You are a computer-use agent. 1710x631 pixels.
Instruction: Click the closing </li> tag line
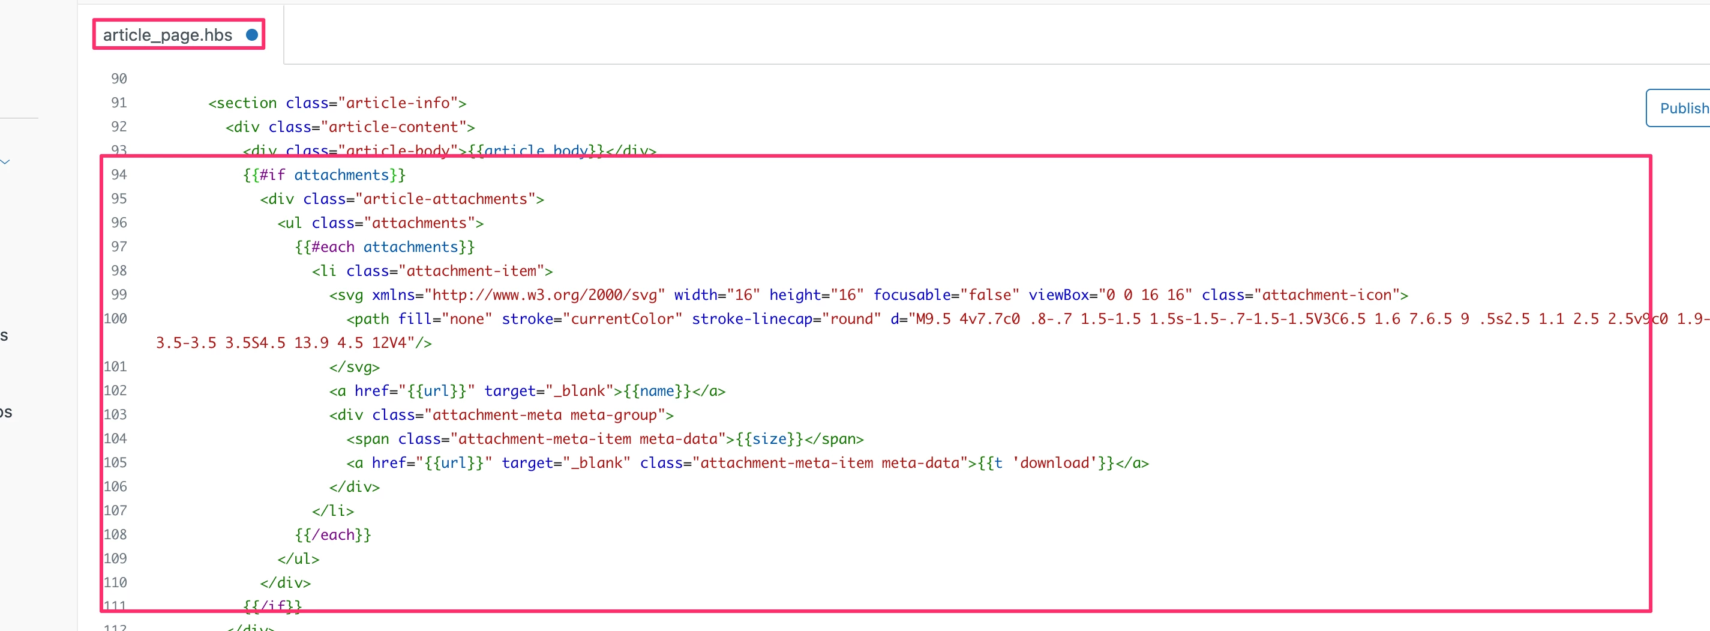[x=333, y=511]
